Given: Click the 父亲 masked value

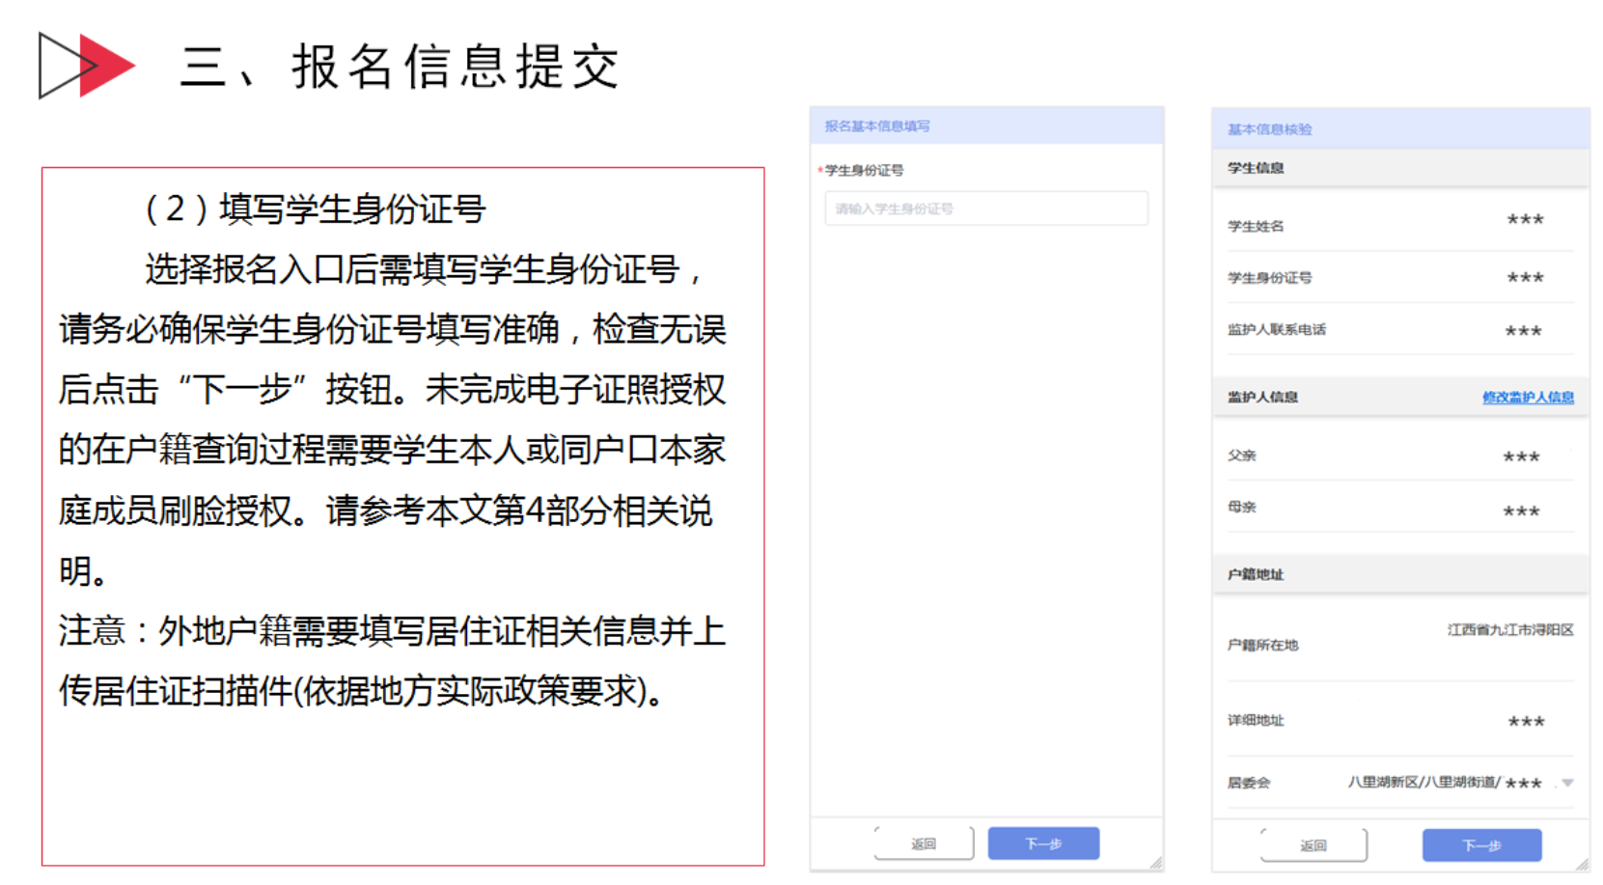Looking at the screenshot, I should click(1521, 456).
